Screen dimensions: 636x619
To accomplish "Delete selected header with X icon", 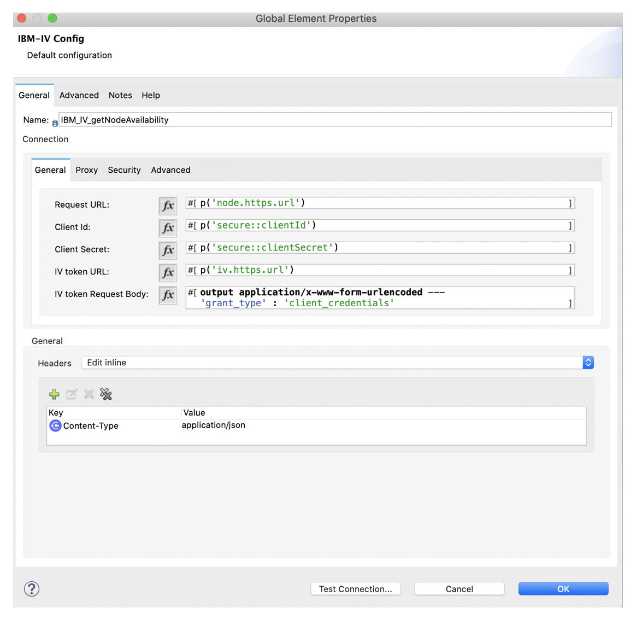I will pos(89,394).
